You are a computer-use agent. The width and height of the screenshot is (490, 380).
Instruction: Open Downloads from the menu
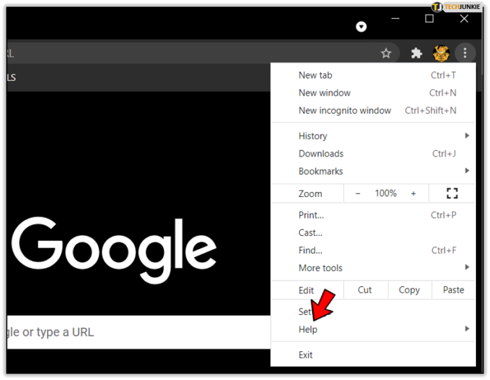click(x=321, y=154)
